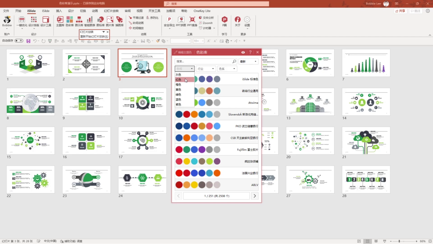Switch to normal view in status bar
Image resolution: width=433 pixels, height=244 pixels.
pos(359,241)
